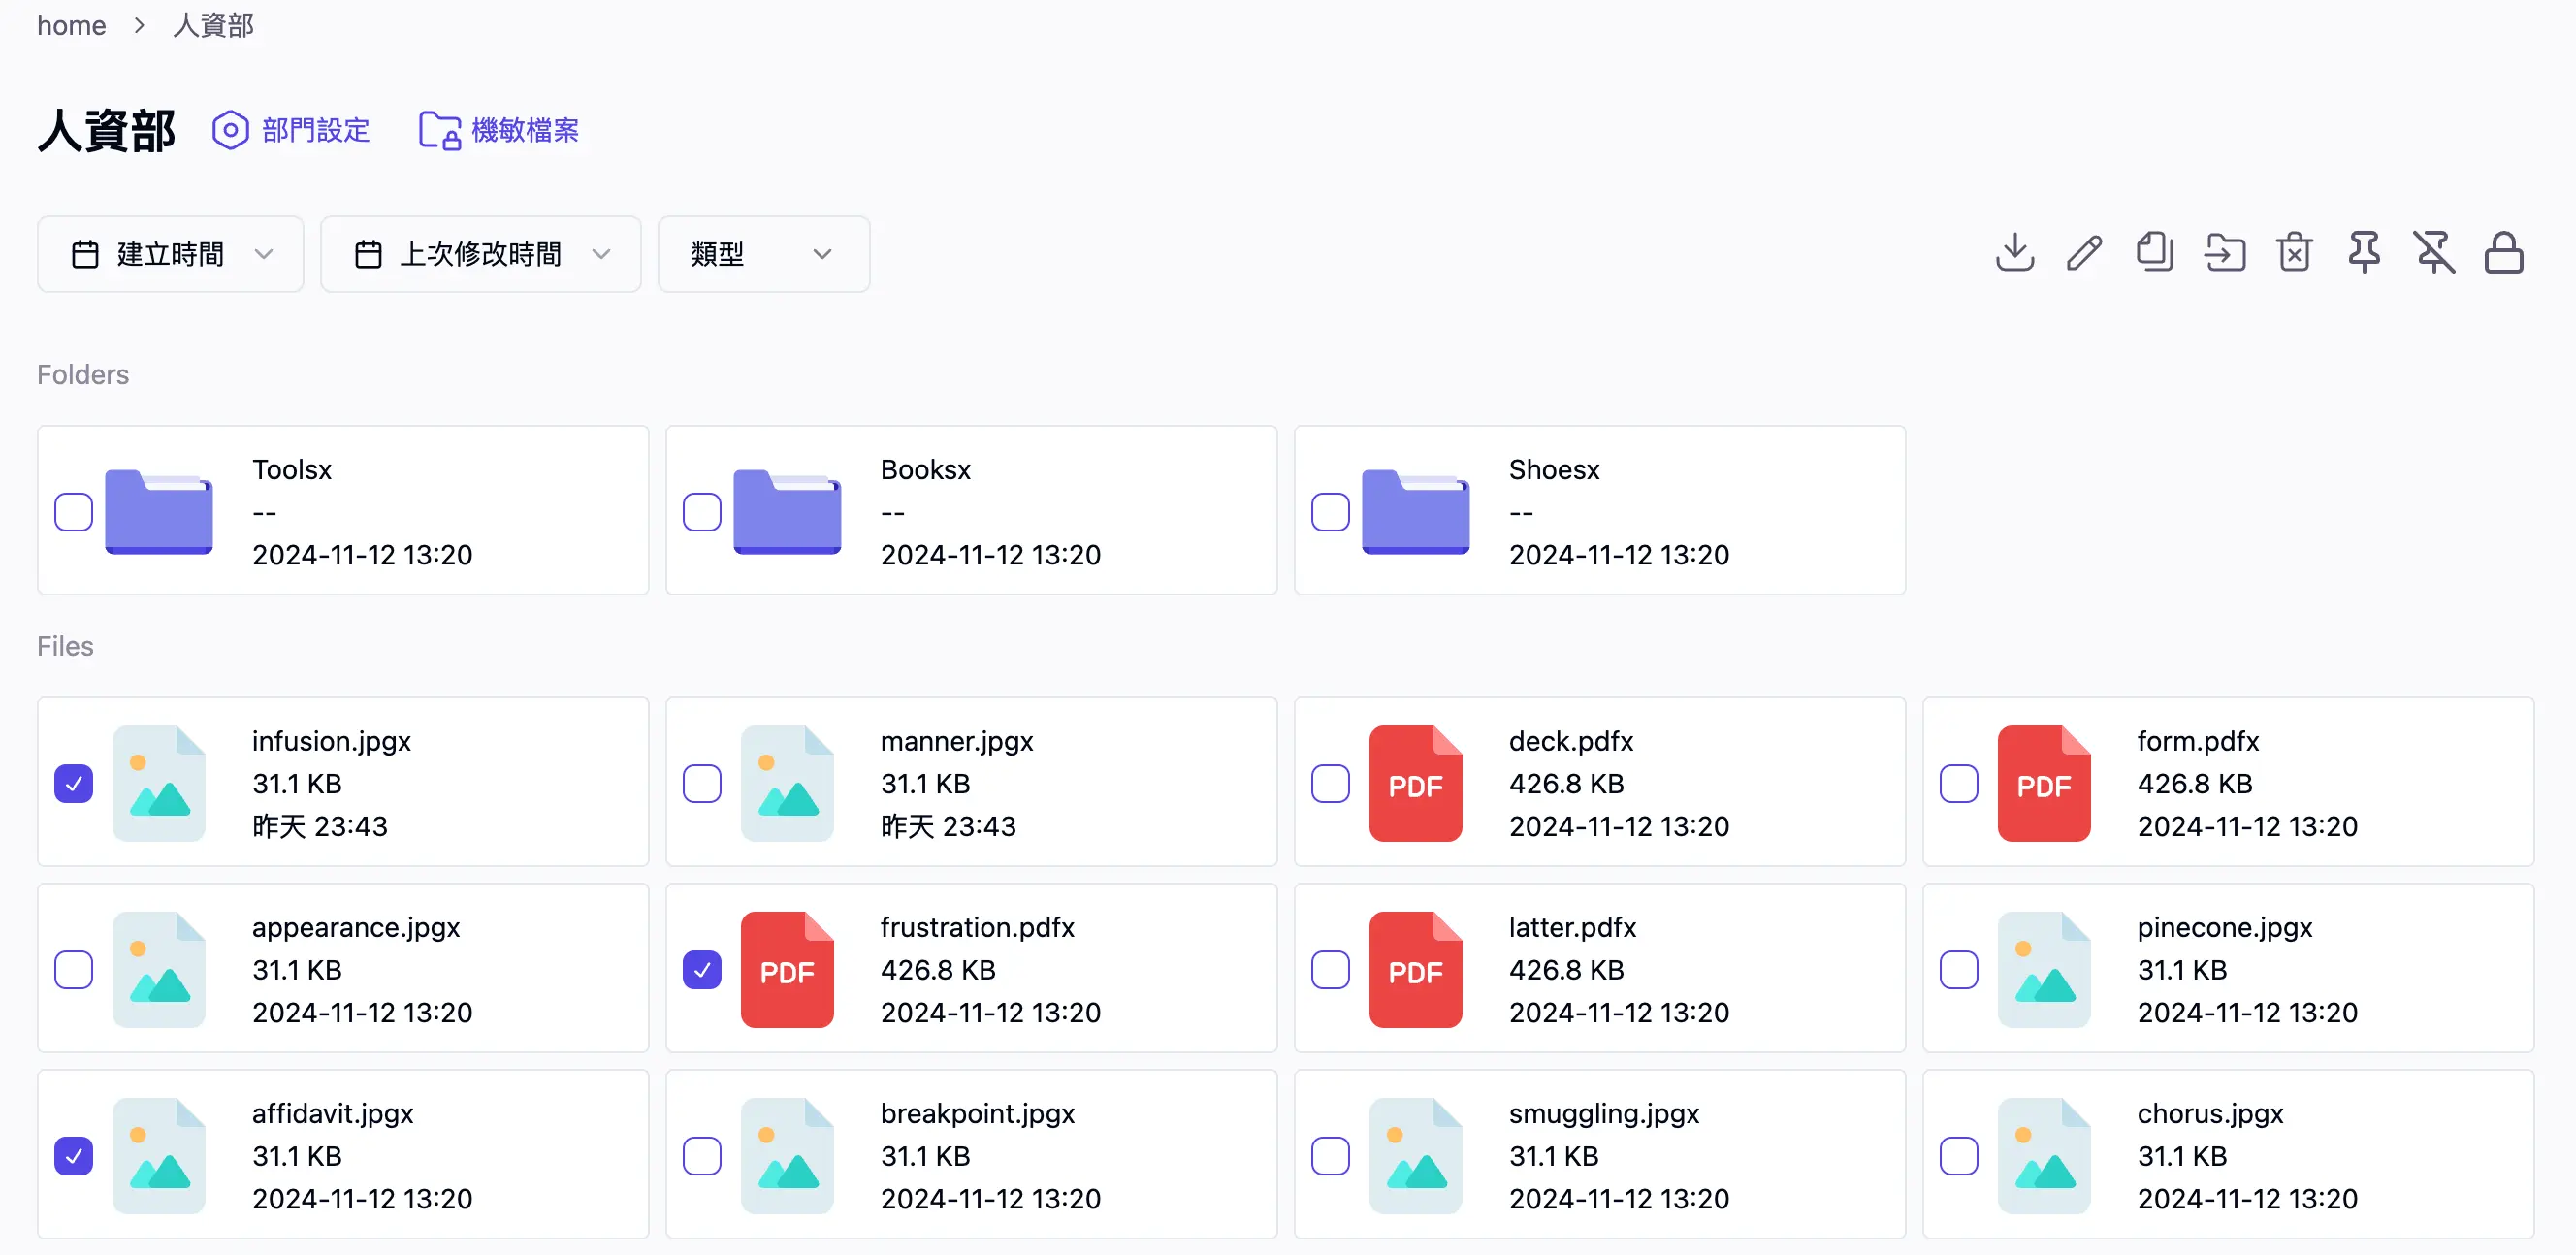This screenshot has width=2576, height=1255.
Task: Go to home in breadcrumb
Action: [71, 25]
